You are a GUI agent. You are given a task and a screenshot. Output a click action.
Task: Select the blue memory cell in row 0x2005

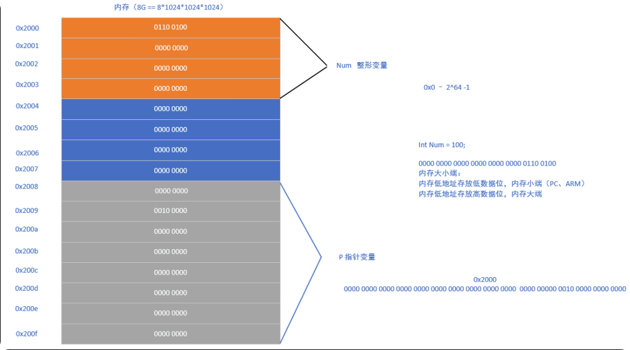click(x=171, y=129)
